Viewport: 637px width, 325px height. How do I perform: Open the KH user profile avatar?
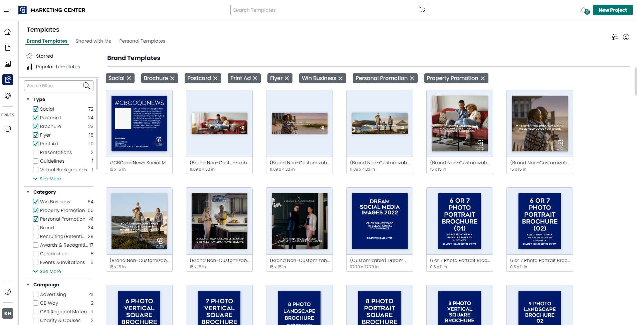coord(8,313)
